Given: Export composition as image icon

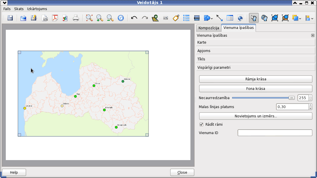Looking at the screenshot, I should (45, 18).
